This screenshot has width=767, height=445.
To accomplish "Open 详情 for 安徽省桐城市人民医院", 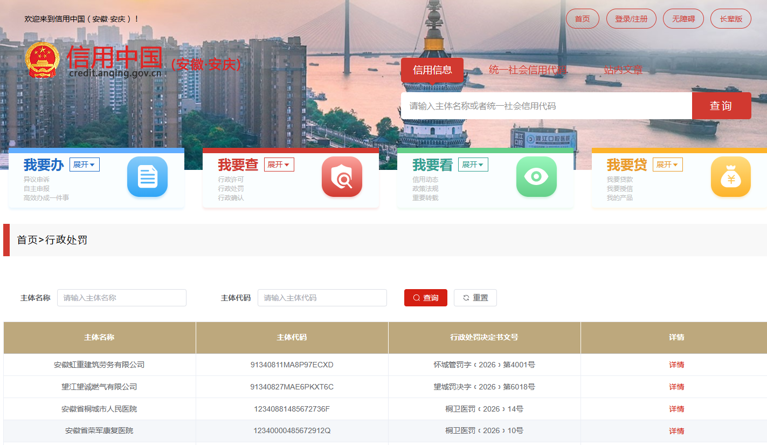I will 676,409.
